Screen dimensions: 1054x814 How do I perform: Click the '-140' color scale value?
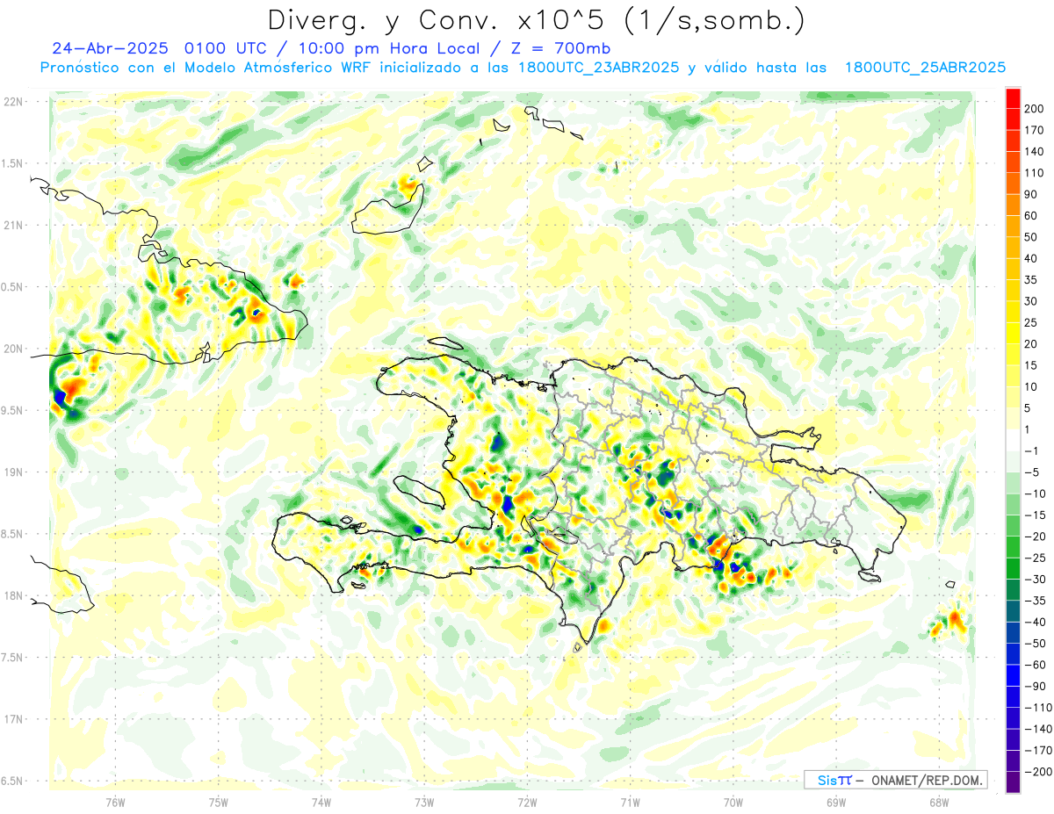pyautogui.click(x=1037, y=729)
